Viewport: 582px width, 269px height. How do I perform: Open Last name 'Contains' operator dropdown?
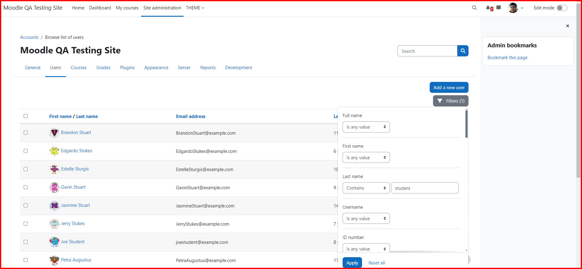(x=366, y=188)
